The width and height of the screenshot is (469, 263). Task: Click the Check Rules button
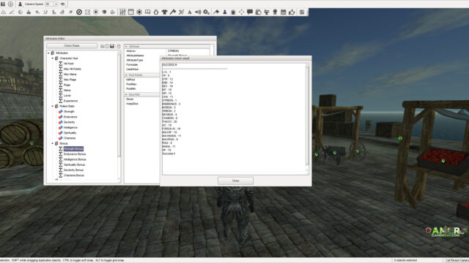coord(72,46)
